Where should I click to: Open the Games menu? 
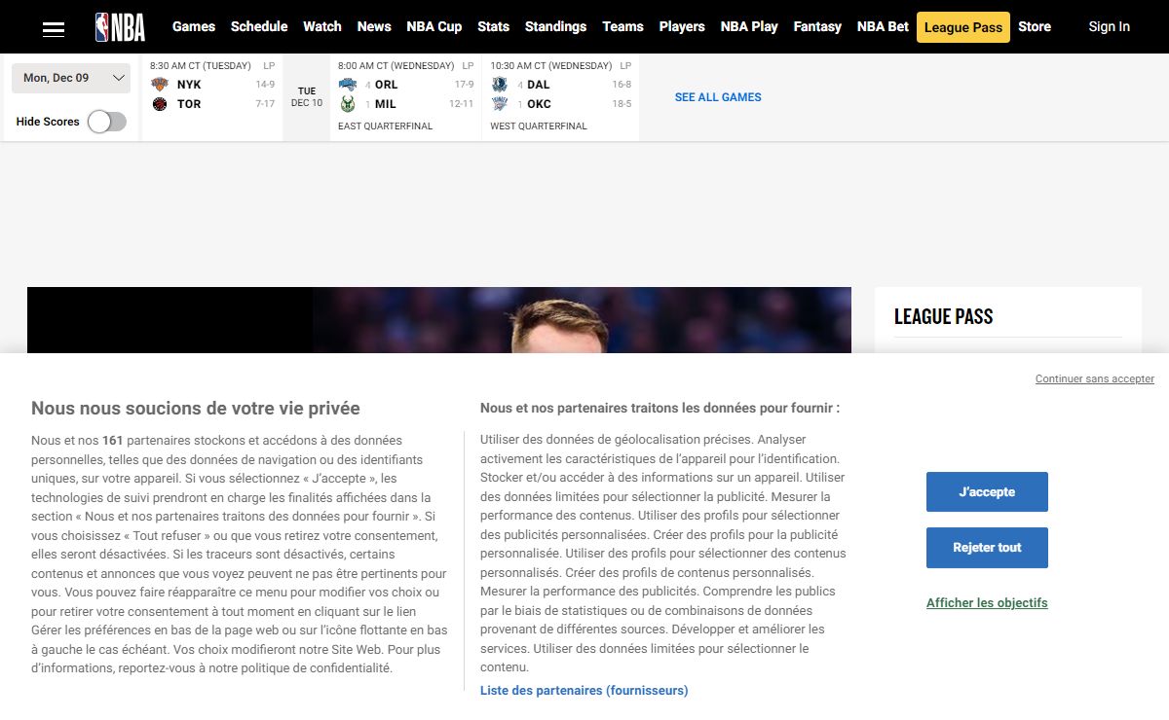194,26
